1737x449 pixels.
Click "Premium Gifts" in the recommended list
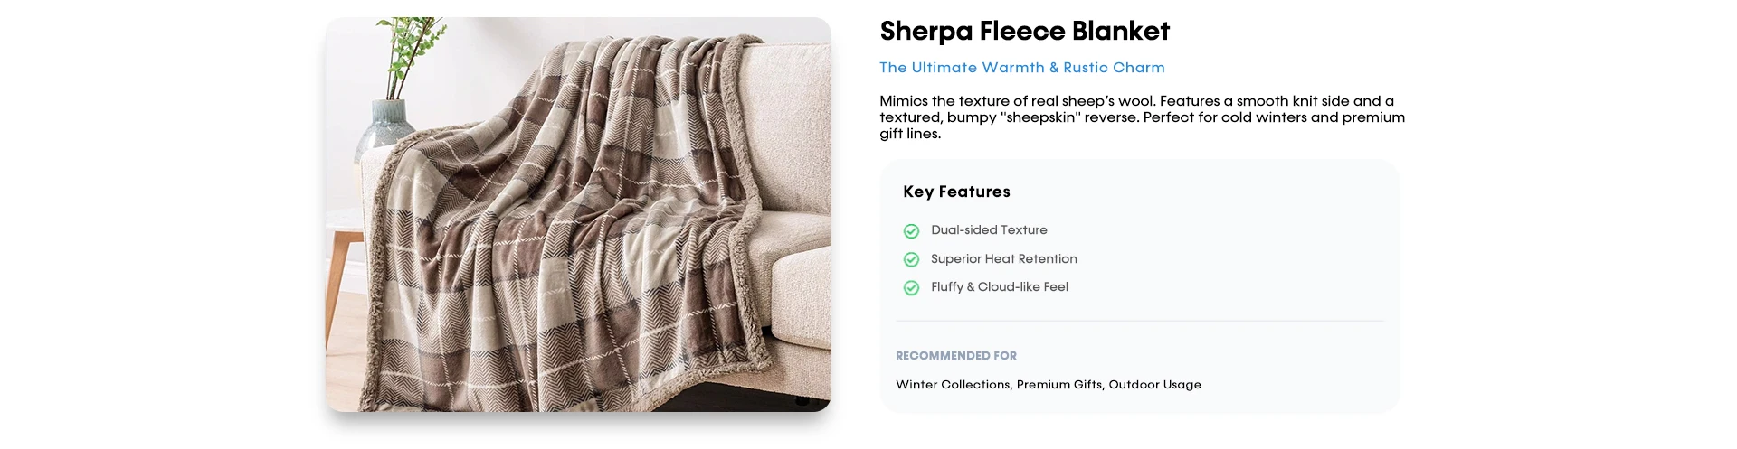coord(1059,385)
